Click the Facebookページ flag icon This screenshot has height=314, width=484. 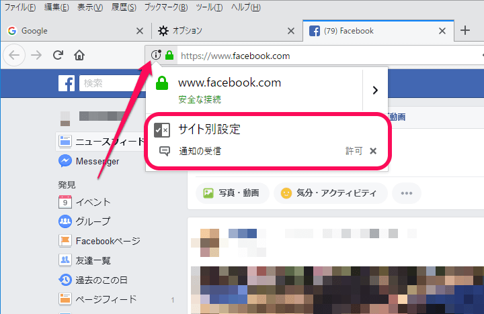(65, 241)
